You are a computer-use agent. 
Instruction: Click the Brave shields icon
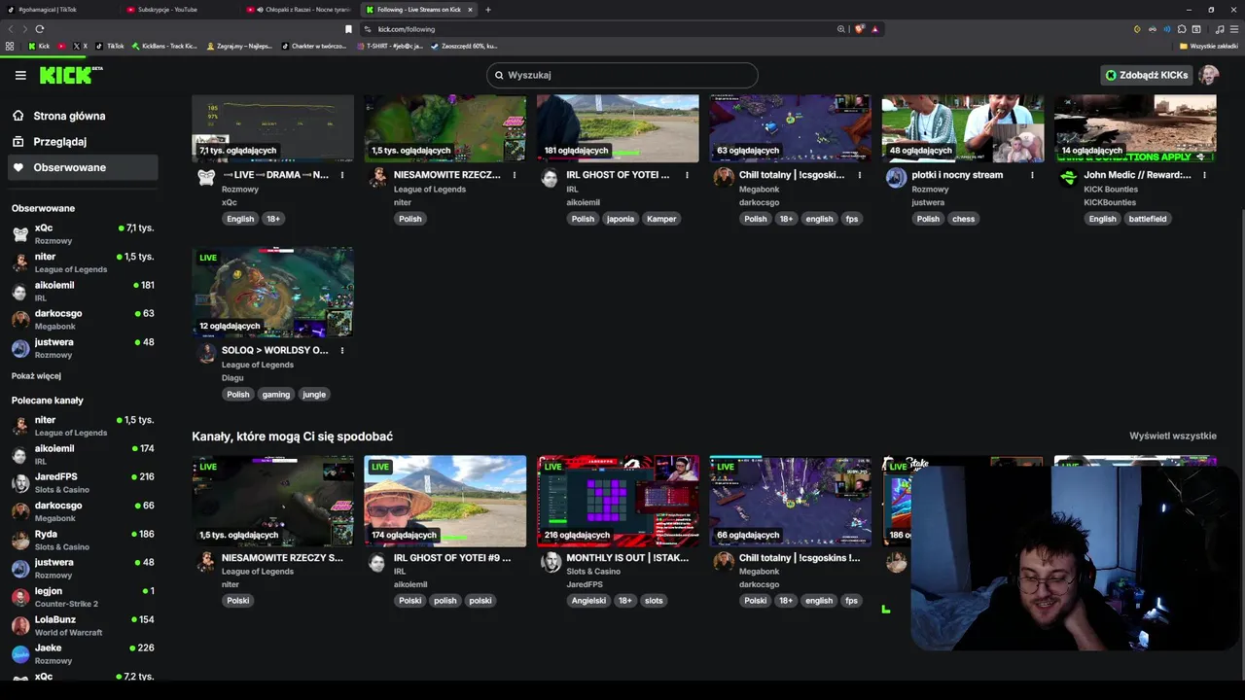(860, 29)
